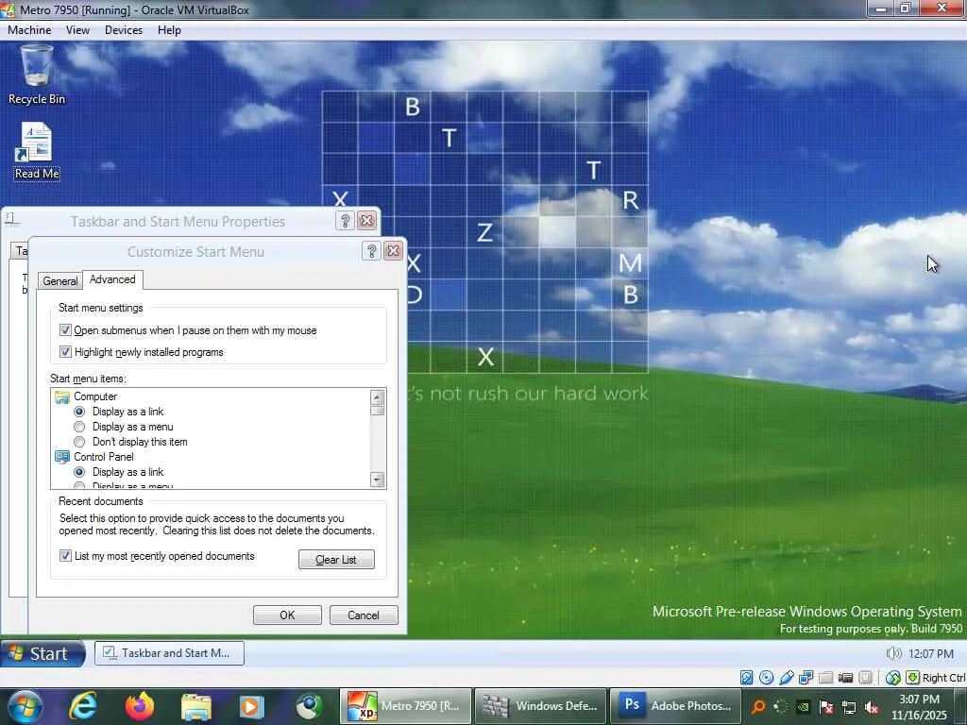Viewport: 967px width, 725px height.
Task: Select Computer Display as a link
Action: (79, 412)
